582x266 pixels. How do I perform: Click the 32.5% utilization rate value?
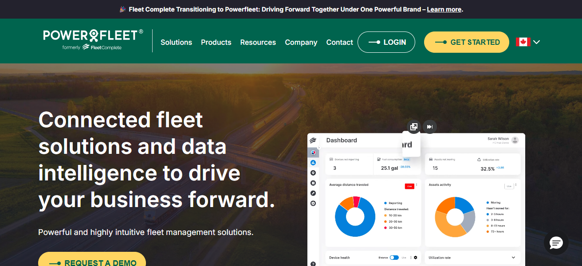coord(488,169)
